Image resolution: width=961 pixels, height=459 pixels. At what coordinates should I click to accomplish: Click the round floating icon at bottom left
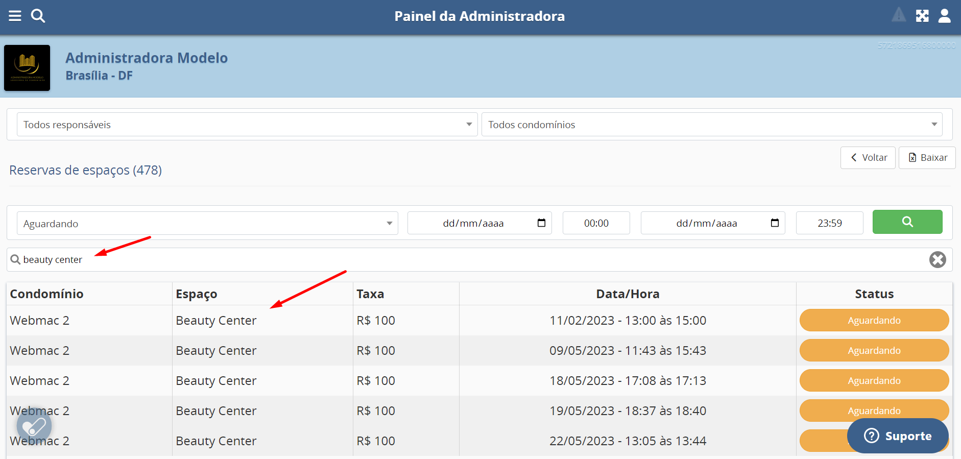[34, 426]
